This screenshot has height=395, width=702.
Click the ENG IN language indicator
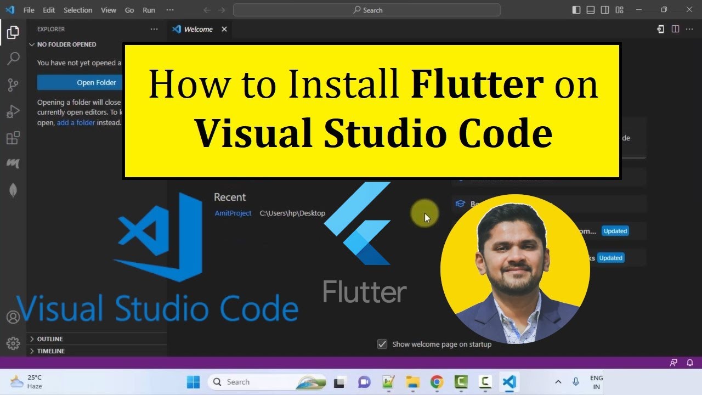[x=596, y=382]
